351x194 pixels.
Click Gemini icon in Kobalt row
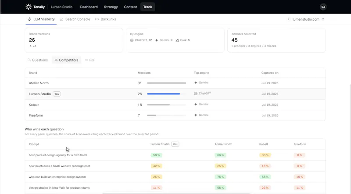[196, 104]
